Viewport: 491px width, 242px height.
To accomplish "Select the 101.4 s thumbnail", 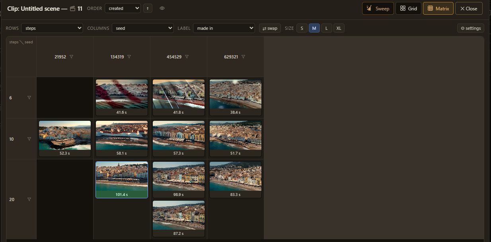I will 122,180.
